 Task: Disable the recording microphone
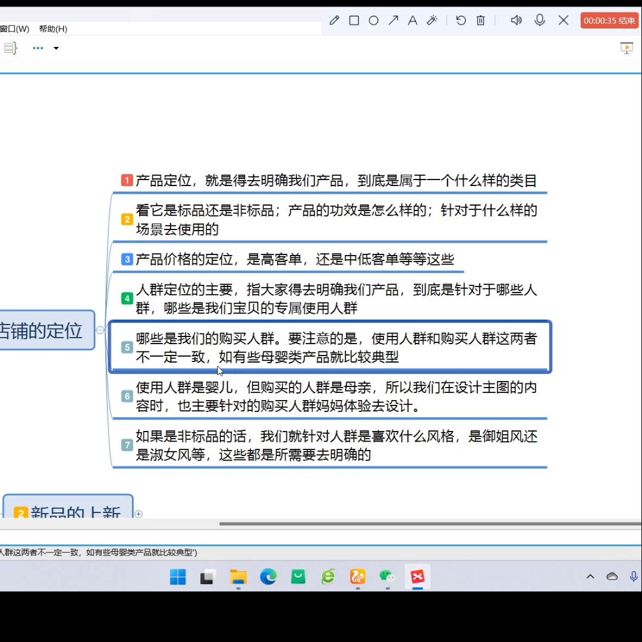(x=540, y=20)
